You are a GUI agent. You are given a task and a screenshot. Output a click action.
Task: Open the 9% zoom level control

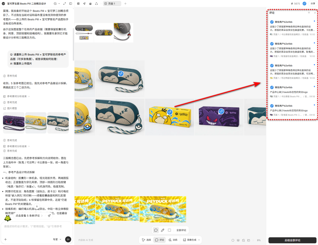coord(259,240)
